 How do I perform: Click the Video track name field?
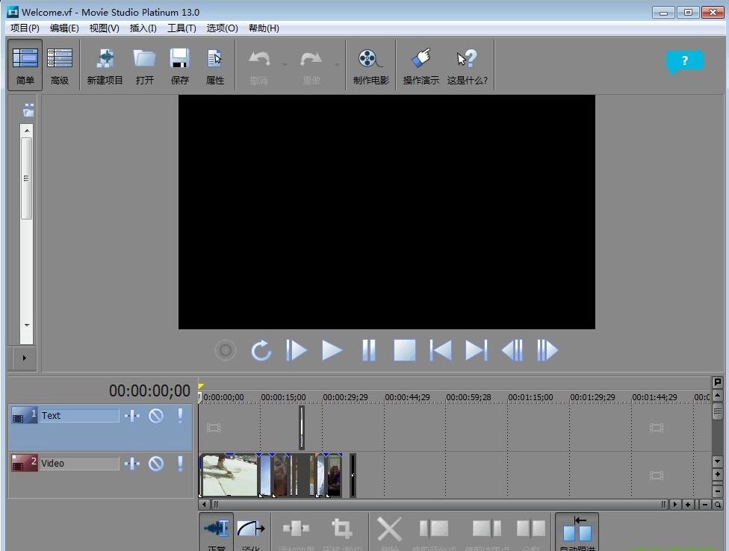tap(79, 463)
